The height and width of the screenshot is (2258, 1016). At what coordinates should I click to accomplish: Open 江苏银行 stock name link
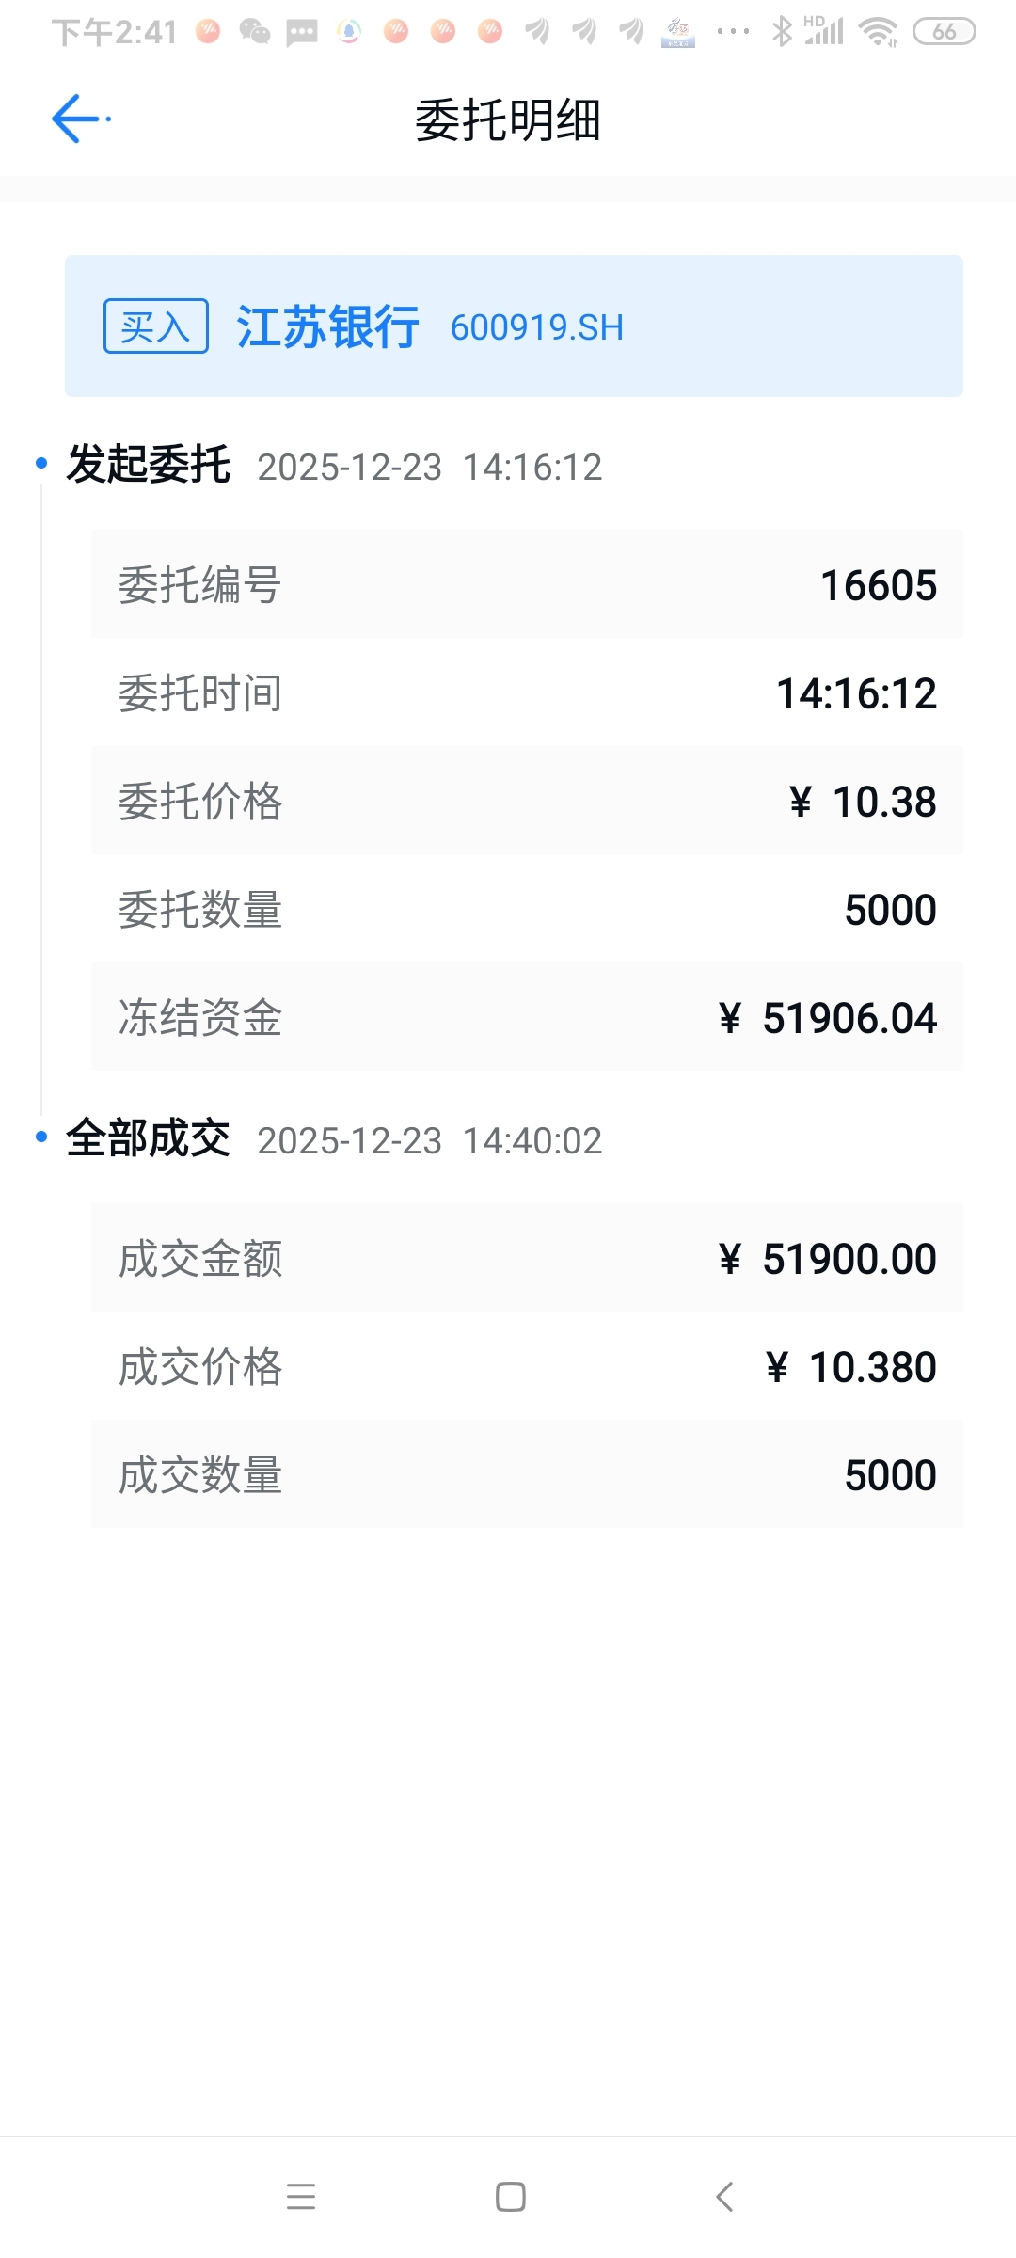click(327, 327)
